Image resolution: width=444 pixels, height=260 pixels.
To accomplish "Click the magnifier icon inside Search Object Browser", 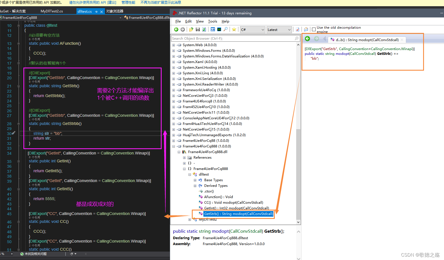I will pos(296,38).
